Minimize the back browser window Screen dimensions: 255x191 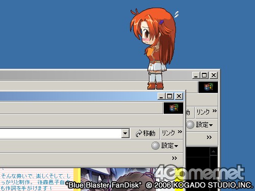coord(196,75)
